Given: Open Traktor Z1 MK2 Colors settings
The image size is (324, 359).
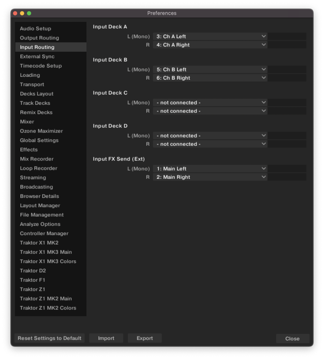Looking at the screenshot, I should tap(51, 308).
